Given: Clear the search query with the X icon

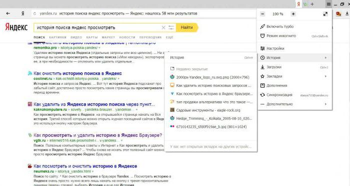Looking at the screenshot, I should coord(163,27).
